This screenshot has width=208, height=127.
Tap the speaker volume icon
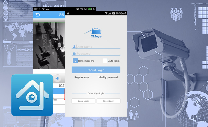[x=58, y=78]
